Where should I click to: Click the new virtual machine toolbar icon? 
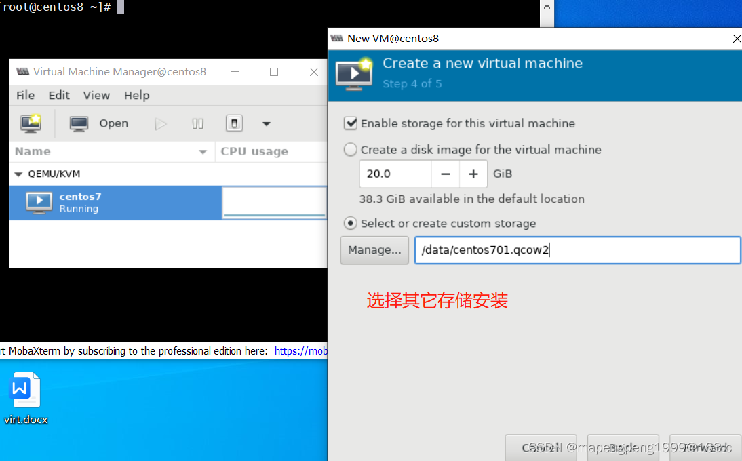(x=31, y=123)
